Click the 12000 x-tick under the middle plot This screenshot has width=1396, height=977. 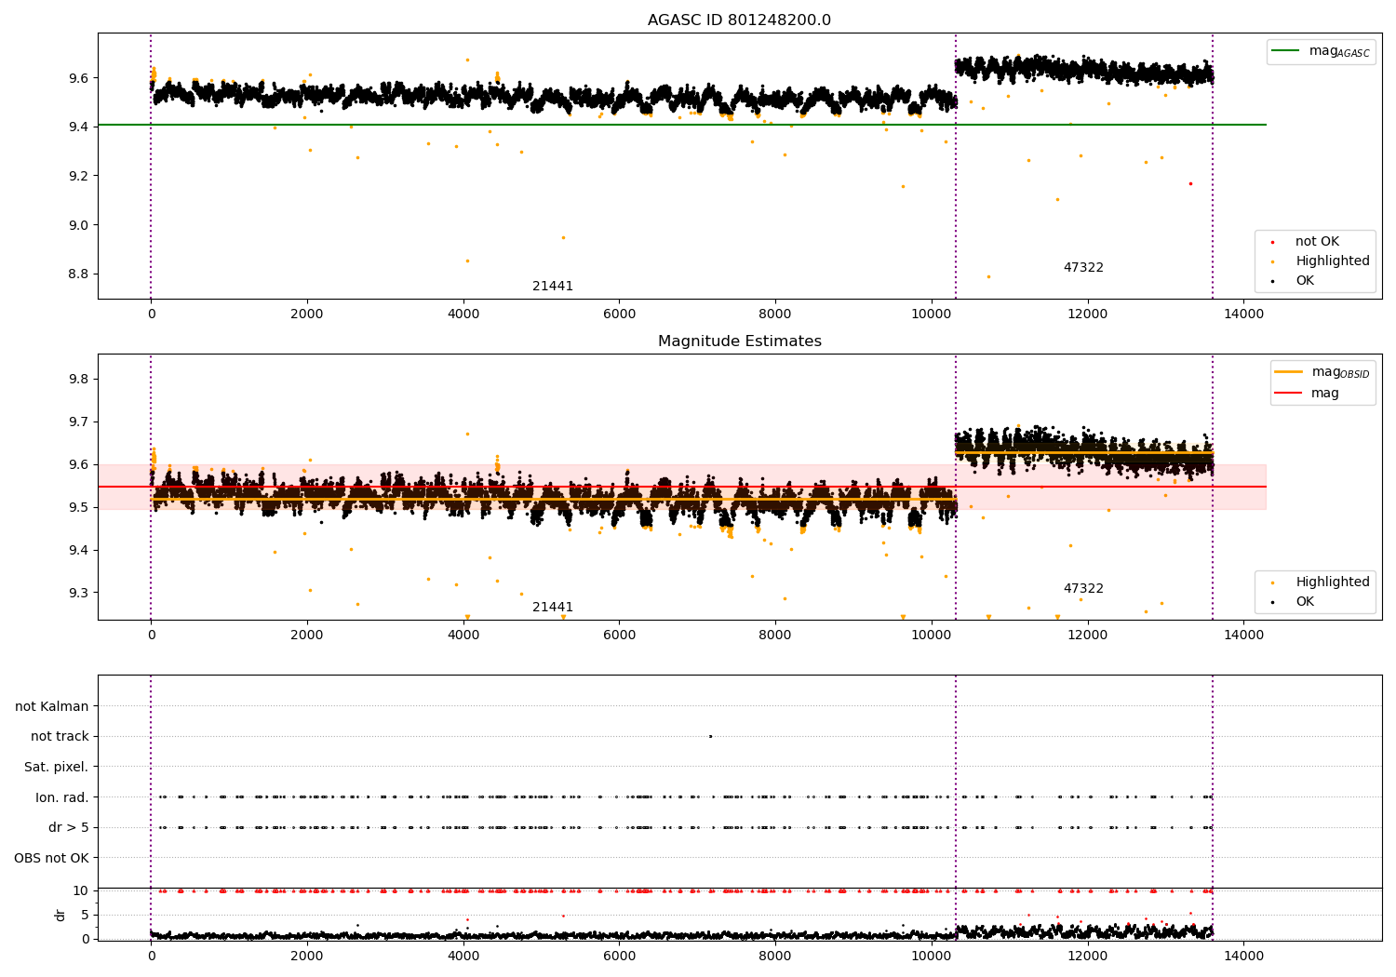1087,636
